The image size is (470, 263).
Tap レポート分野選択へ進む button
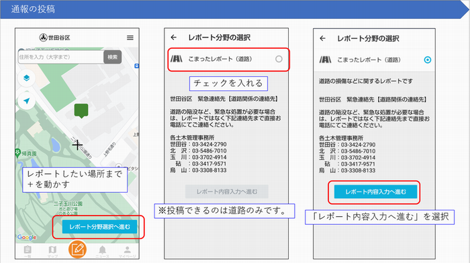click(x=100, y=227)
